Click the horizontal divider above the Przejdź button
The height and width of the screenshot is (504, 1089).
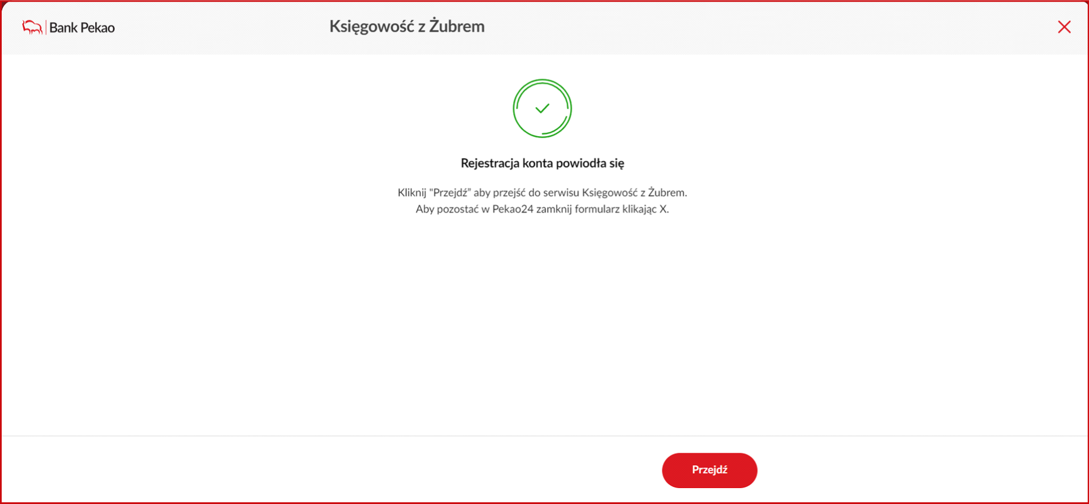[544, 436]
